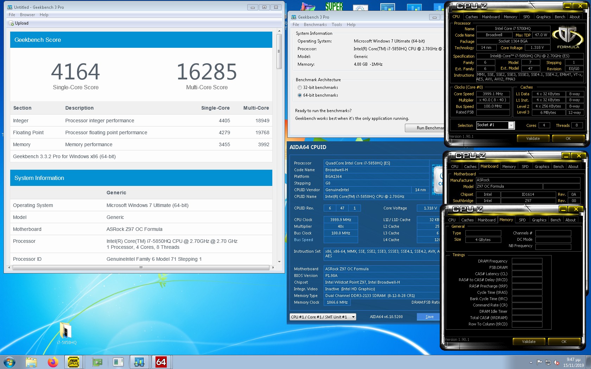The height and width of the screenshot is (369, 591).
Task: Open File menu in Geekbench 3 Pro window
Action: coord(296,25)
